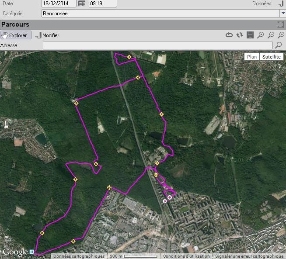The height and width of the screenshot is (259, 286).
Task: Center map with zoom-fit magnifier
Action: point(261,35)
